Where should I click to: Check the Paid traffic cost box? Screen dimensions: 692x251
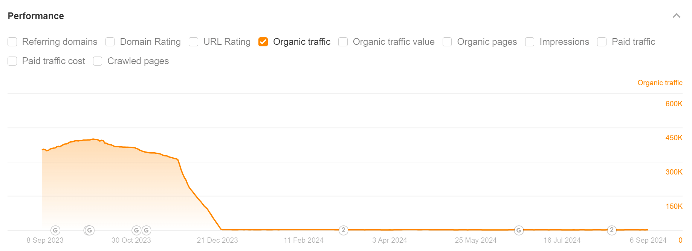(12, 61)
